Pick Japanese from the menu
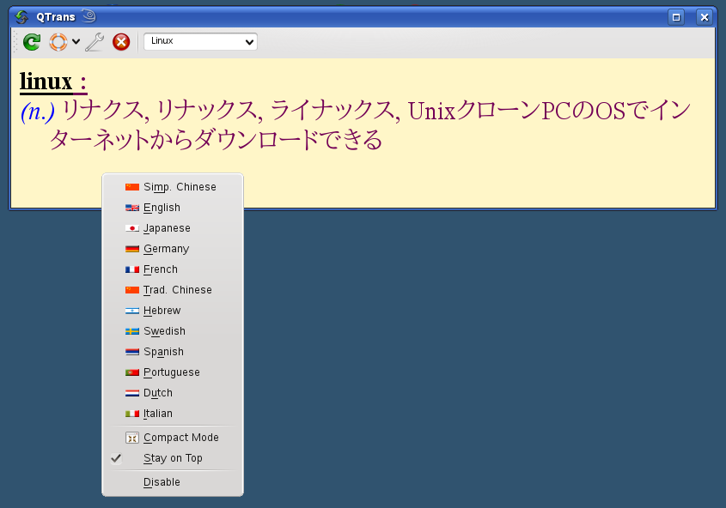 (173, 228)
